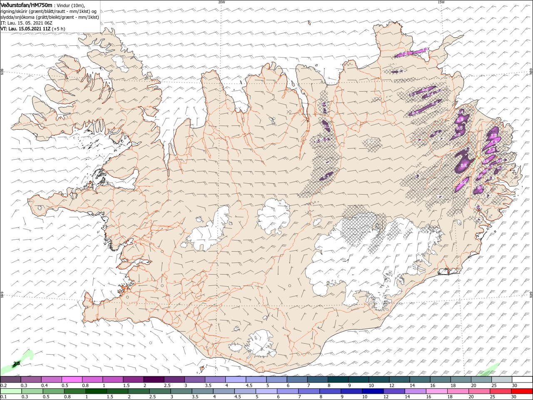The width and height of the screenshot is (533, 400).
Task: Click the 'VT: Lau. 15.05.2021 11Z (+5 h)' line
Action: [32, 29]
